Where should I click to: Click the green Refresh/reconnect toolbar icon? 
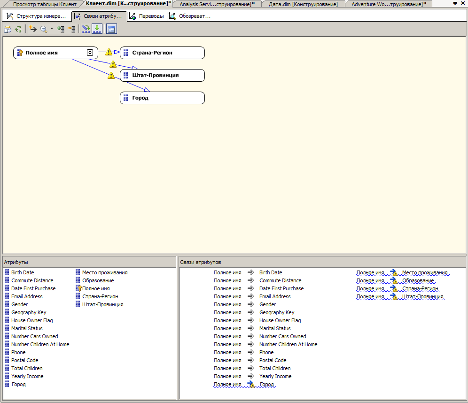point(18,29)
